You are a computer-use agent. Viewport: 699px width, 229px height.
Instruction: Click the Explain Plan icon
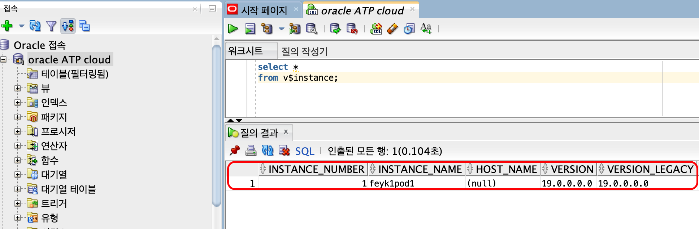(x=267, y=28)
